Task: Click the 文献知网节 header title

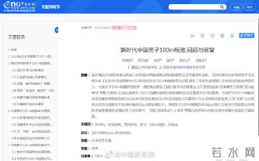Action: (x=51, y=7)
